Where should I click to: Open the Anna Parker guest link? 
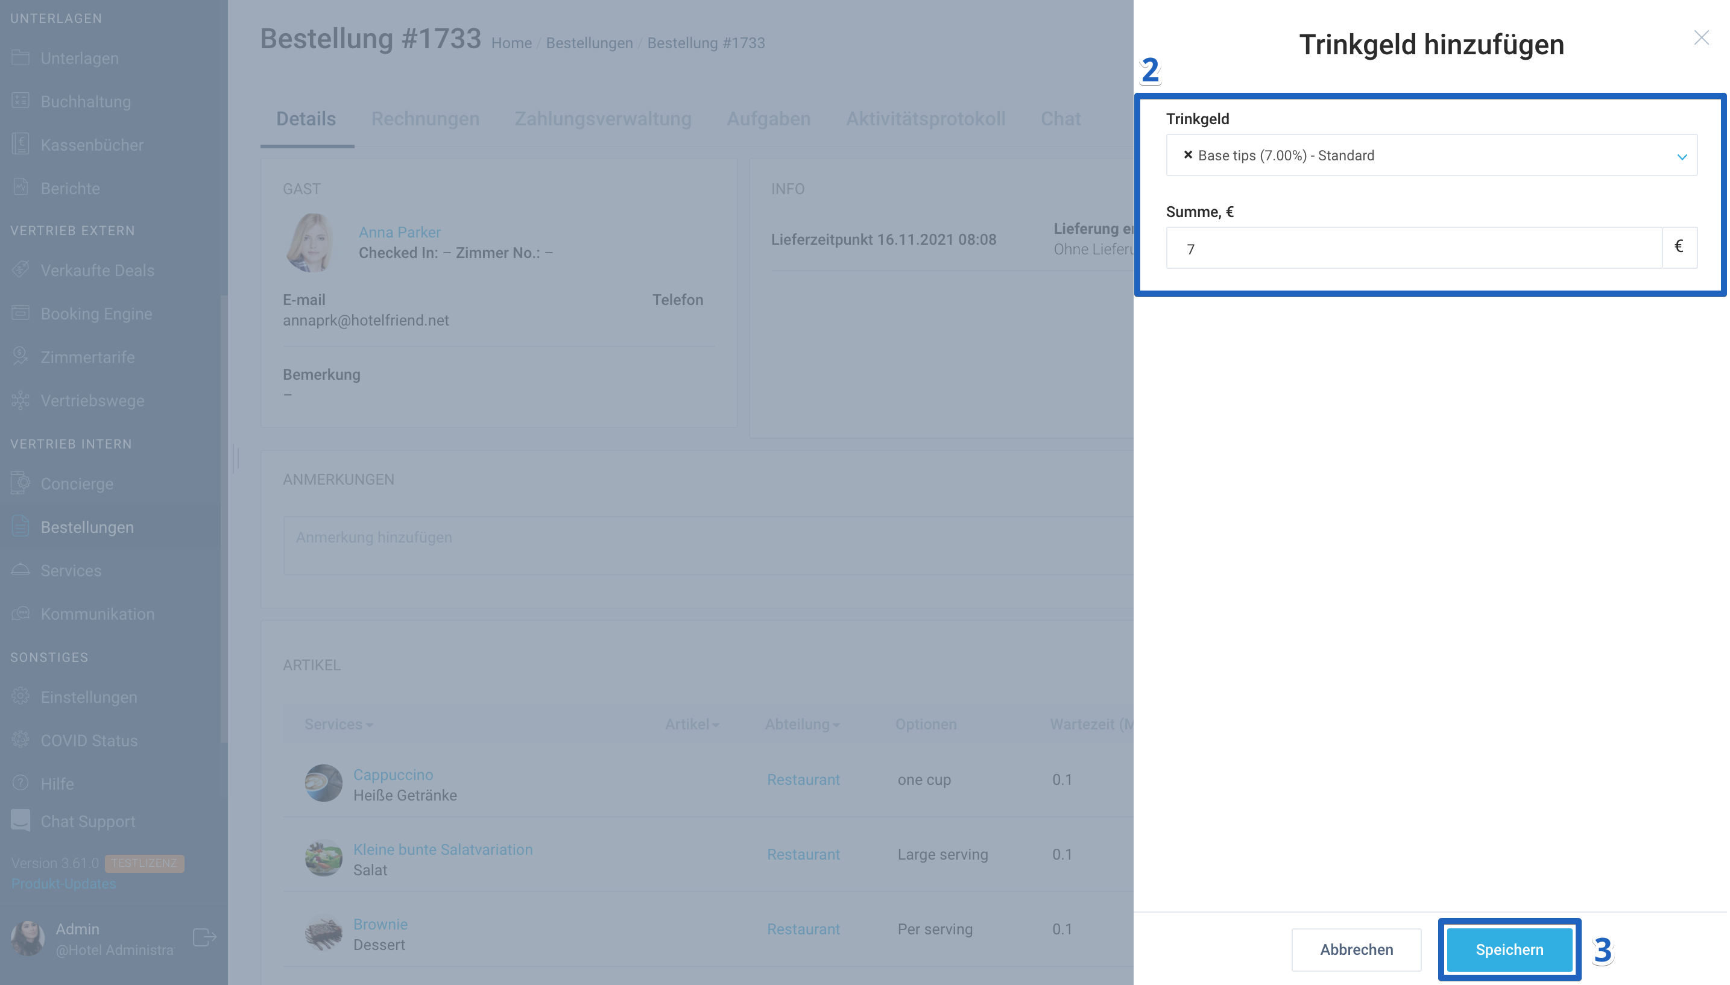coord(399,232)
